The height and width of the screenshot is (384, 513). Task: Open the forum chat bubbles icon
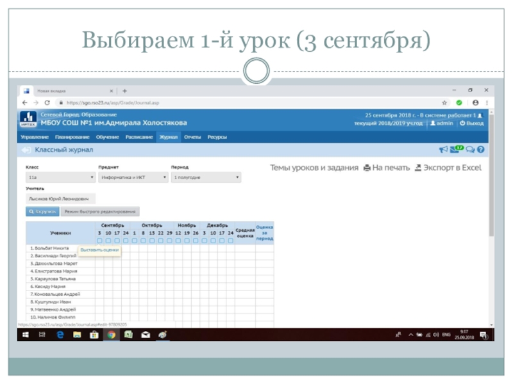point(470,150)
